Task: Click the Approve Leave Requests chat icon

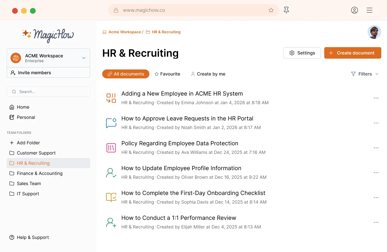Action: tap(111, 123)
